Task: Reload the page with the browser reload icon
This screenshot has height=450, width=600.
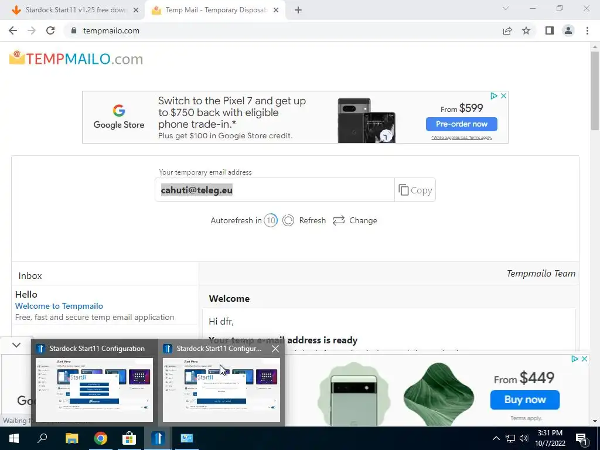Action: 50,30
